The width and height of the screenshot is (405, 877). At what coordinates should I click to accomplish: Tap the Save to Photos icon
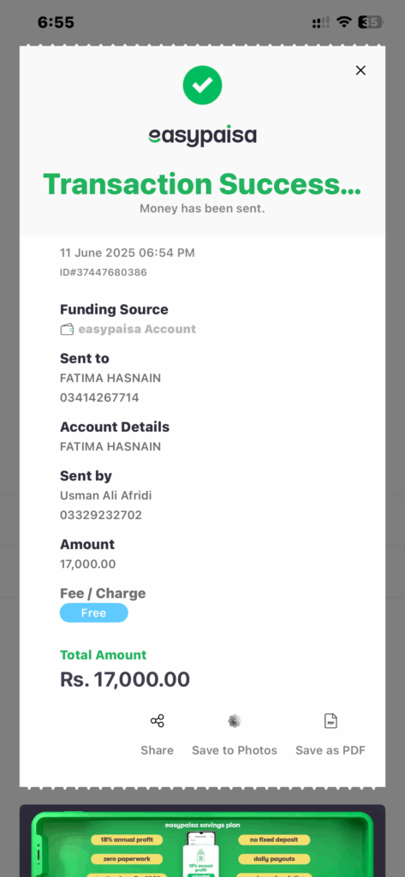pyautogui.click(x=235, y=721)
